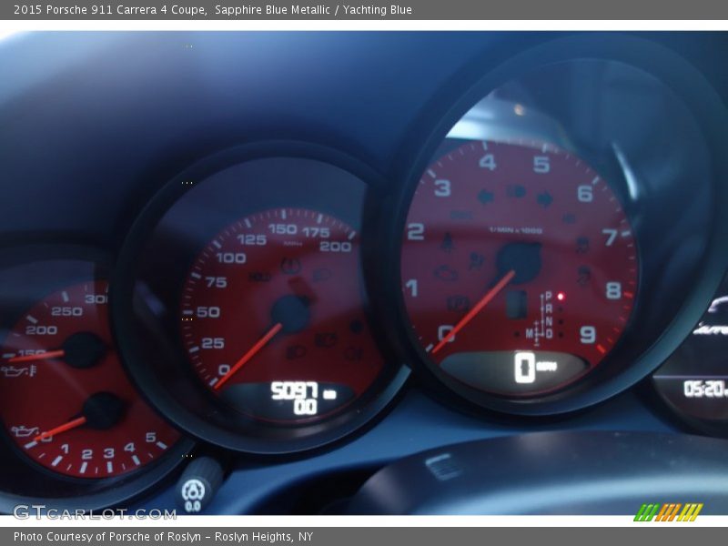Click the 150 mark on the speedometer

pyautogui.click(x=283, y=229)
